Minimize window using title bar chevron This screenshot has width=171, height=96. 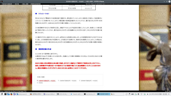[x=164, y=2]
